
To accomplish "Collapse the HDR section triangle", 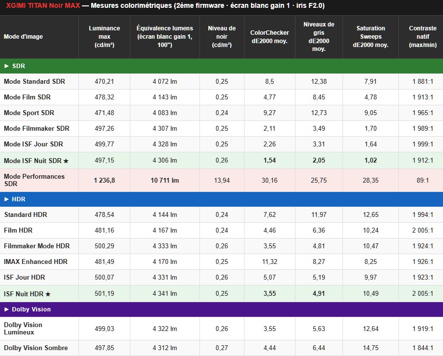I will click(x=6, y=199).
